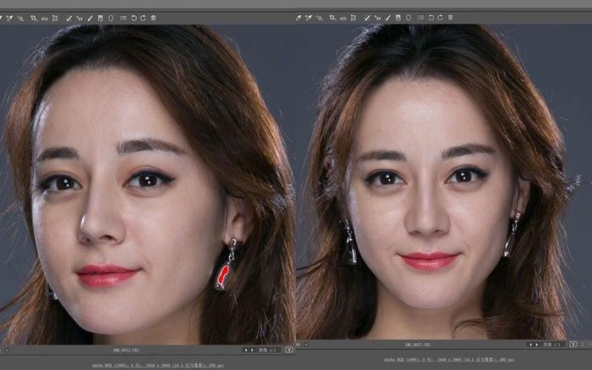Select the Crop tool in right window
Screen dimensions: 592x370
[x=332, y=17]
